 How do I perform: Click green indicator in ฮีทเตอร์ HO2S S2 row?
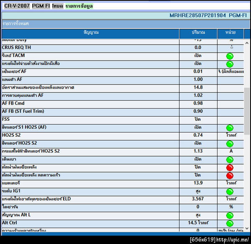pos(230,144)
